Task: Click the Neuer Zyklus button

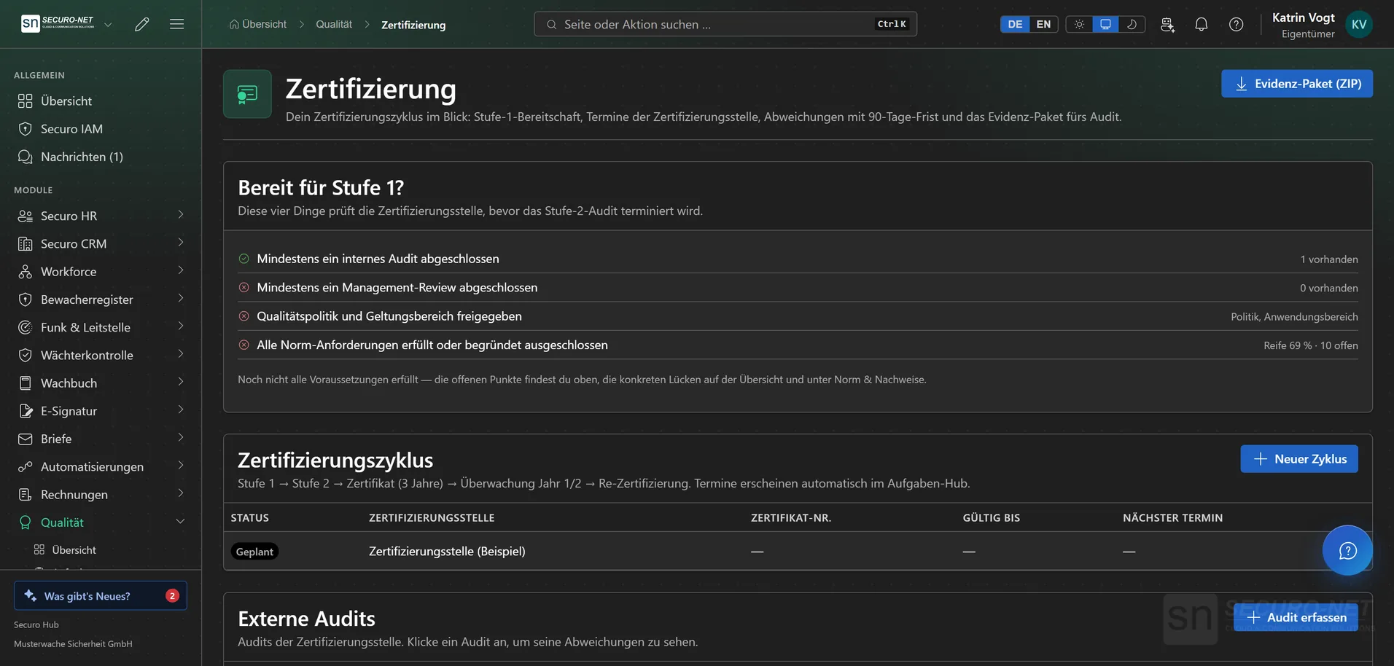Action: [1298, 459]
